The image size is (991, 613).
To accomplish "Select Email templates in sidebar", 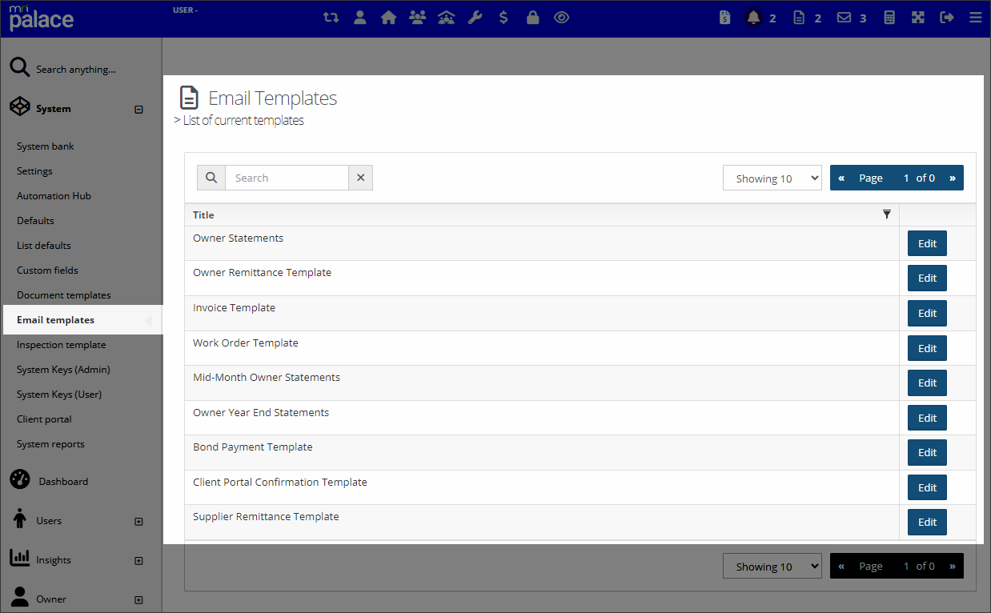I will click(55, 320).
